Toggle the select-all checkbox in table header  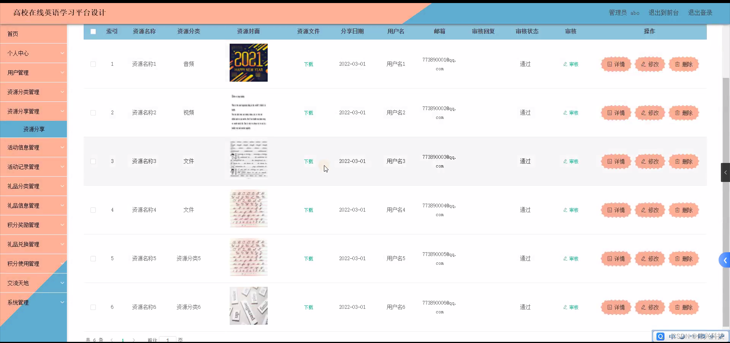click(93, 32)
